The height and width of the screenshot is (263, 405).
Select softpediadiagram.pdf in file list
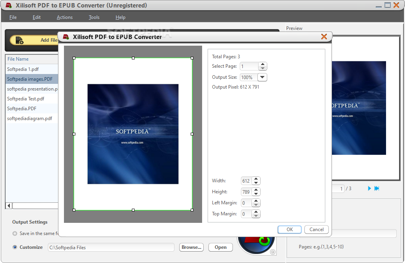tap(32, 119)
